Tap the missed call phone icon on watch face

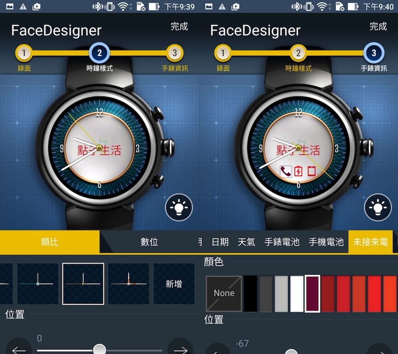(x=285, y=172)
